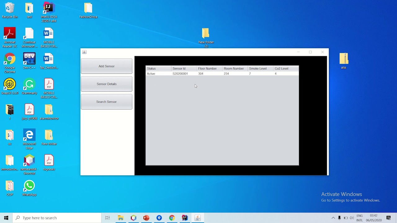Select the Room Number column header

tap(235, 68)
